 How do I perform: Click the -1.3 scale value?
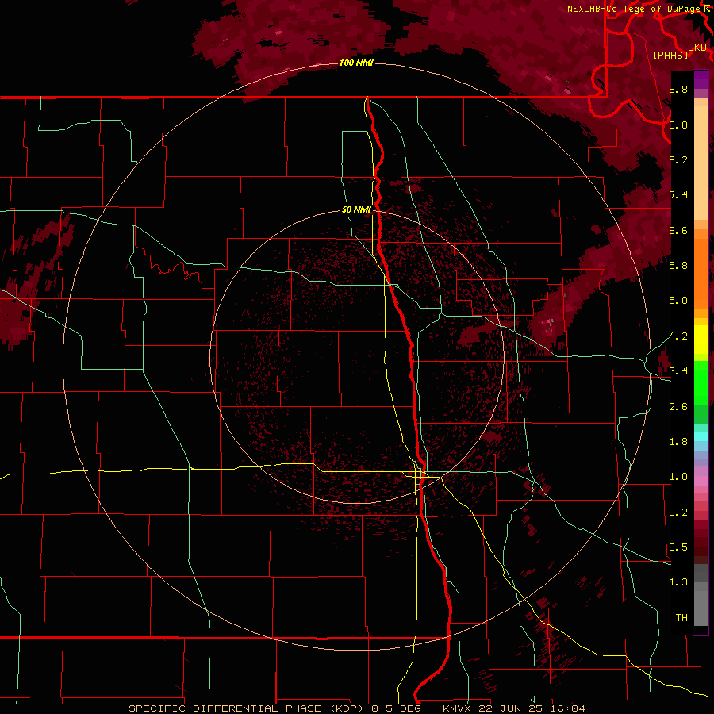click(676, 582)
